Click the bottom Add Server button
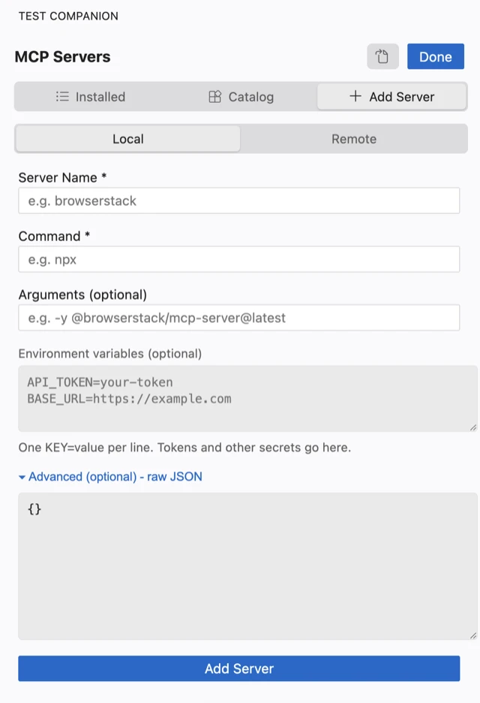The image size is (480, 703). coord(239,668)
